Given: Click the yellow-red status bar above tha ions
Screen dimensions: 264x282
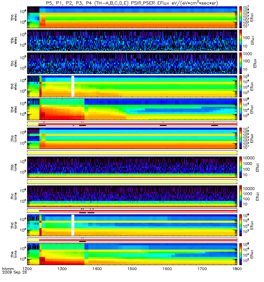Looking at the screenshot, I should pyautogui.click(x=132, y=124).
